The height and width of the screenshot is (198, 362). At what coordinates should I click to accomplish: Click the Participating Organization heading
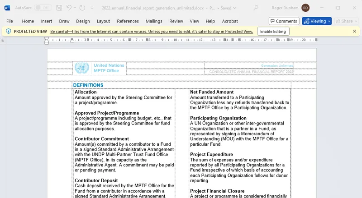218,118
